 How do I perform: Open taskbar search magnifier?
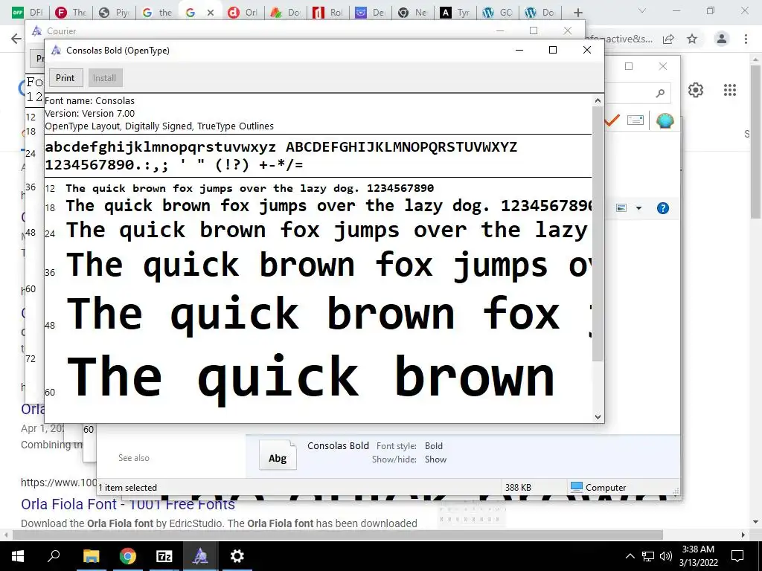point(54,555)
